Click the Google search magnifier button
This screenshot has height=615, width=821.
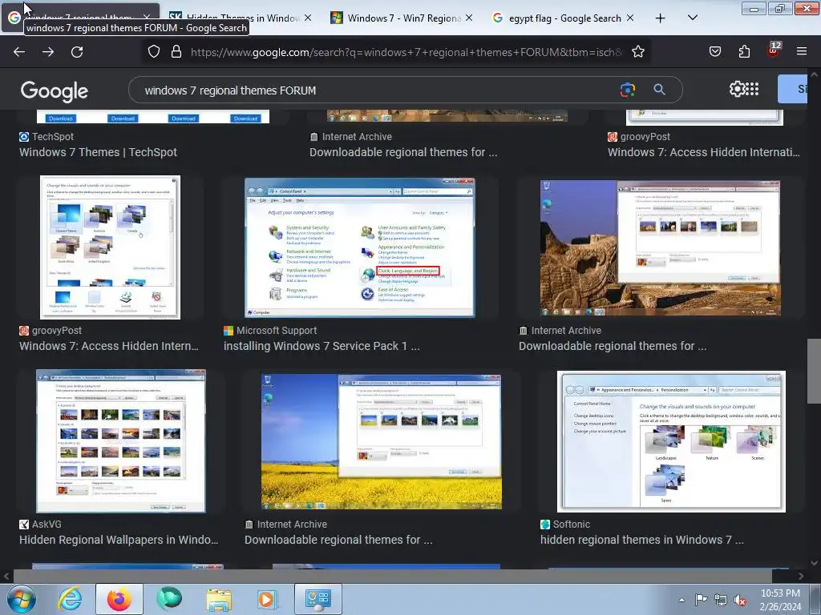click(x=659, y=90)
